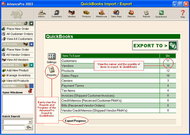Select Credit Memos (Received Customer RMA's) row
Viewport: 190px width, 135px height.
[118, 100]
